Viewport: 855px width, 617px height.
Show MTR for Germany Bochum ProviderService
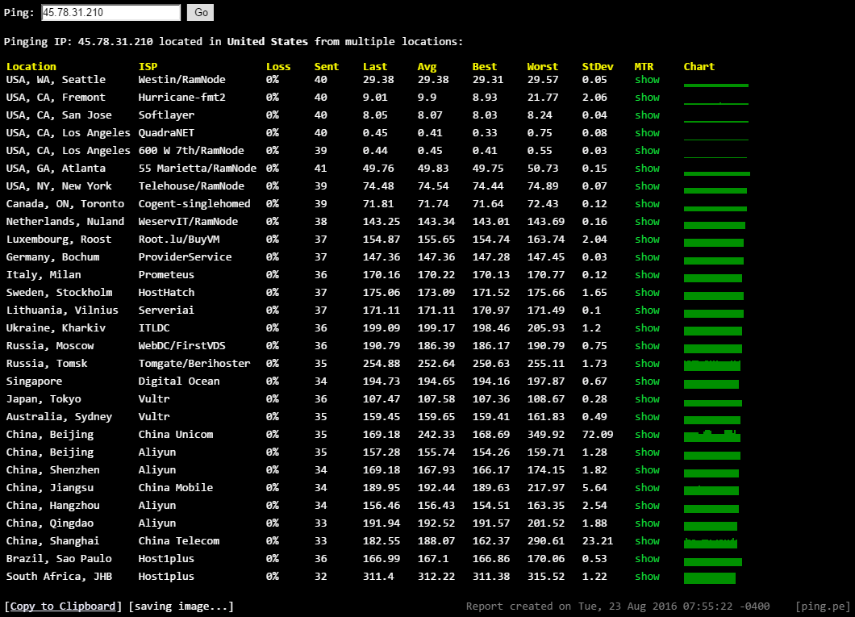tap(647, 257)
